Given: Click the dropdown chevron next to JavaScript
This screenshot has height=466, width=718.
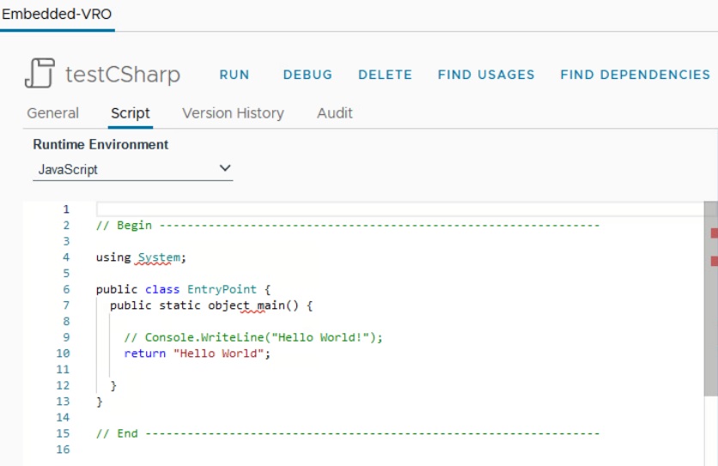Looking at the screenshot, I should pyautogui.click(x=224, y=168).
